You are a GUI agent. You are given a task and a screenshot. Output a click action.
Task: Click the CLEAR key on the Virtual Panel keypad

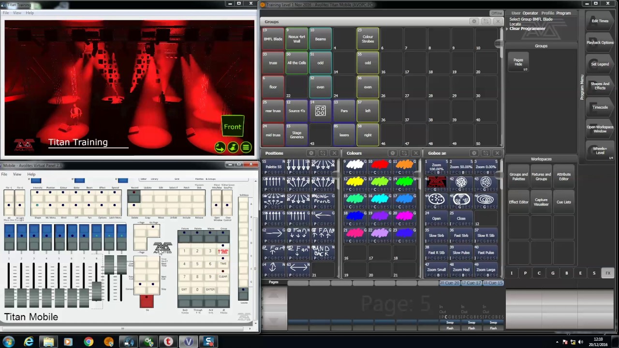[x=223, y=277]
